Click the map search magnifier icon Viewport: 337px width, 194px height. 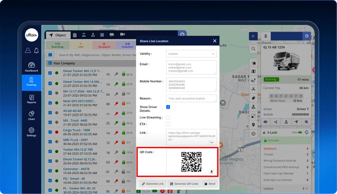[x=253, y=49]
